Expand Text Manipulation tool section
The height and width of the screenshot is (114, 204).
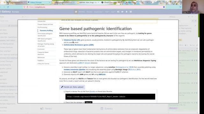7,44
